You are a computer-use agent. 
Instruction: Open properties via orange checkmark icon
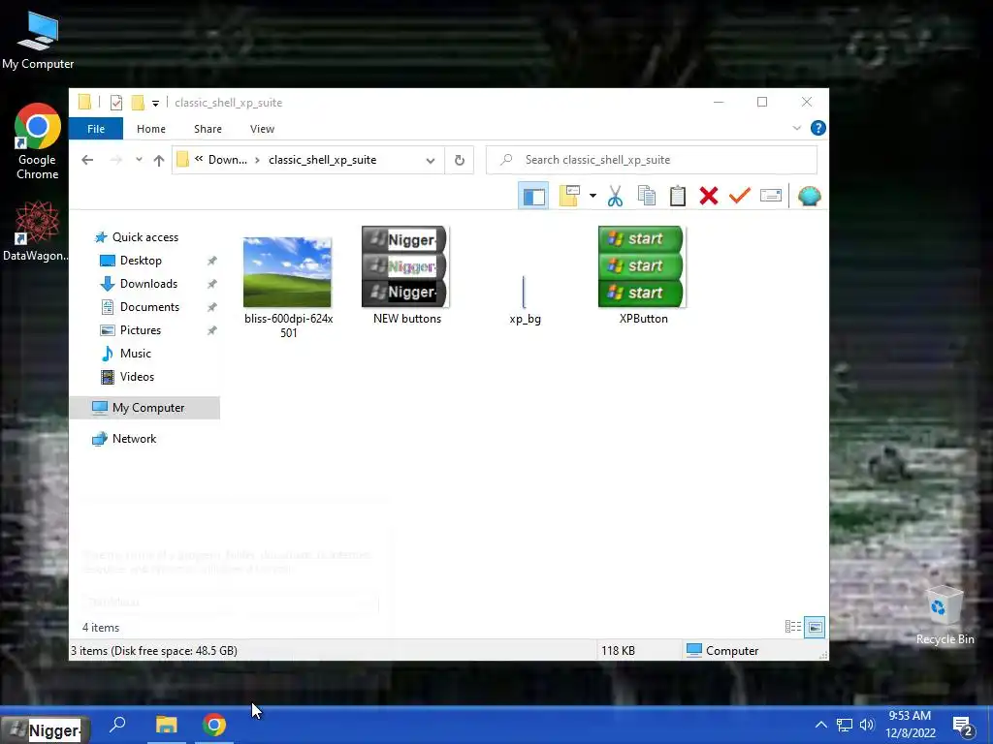[x=739, y=196]
